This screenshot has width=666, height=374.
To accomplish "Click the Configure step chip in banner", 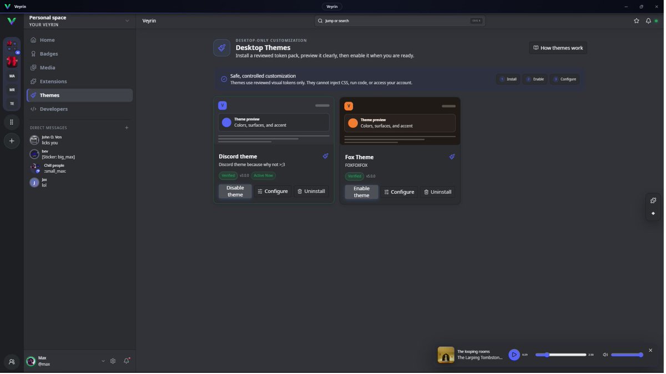I will tap(565, 79).
